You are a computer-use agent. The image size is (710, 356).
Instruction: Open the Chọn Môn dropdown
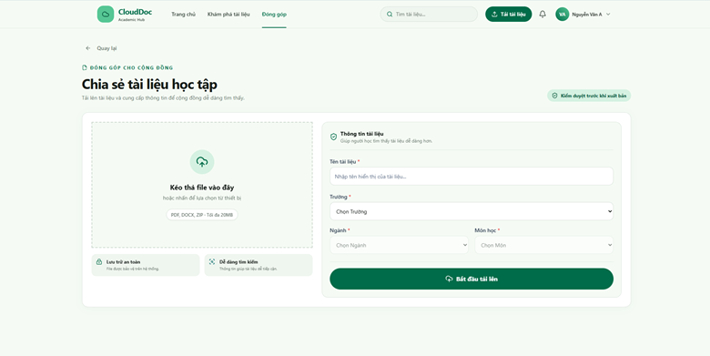(x=543, y=245)
